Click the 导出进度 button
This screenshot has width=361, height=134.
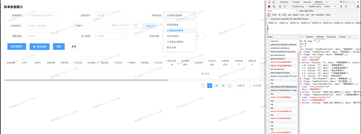pos(39,47)
